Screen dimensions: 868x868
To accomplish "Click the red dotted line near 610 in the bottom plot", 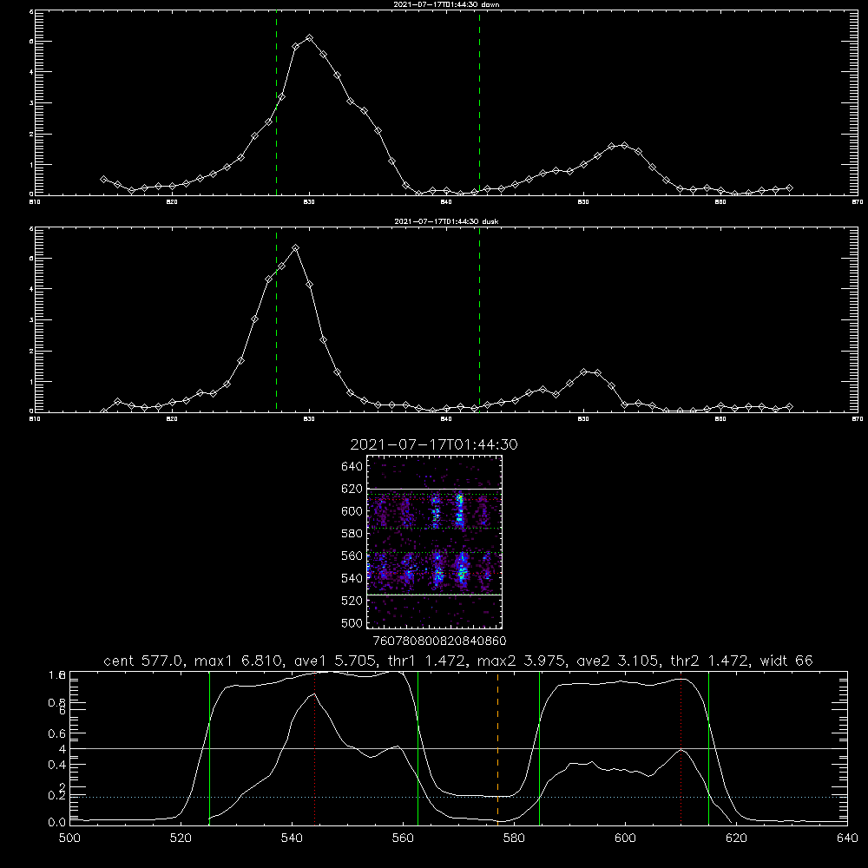I will [x=681, y=747].
